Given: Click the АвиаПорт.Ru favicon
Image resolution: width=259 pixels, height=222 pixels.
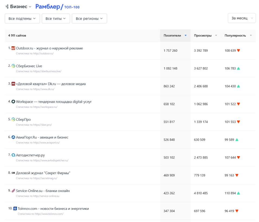Looking at the screenshot, I should click(13, 137).
